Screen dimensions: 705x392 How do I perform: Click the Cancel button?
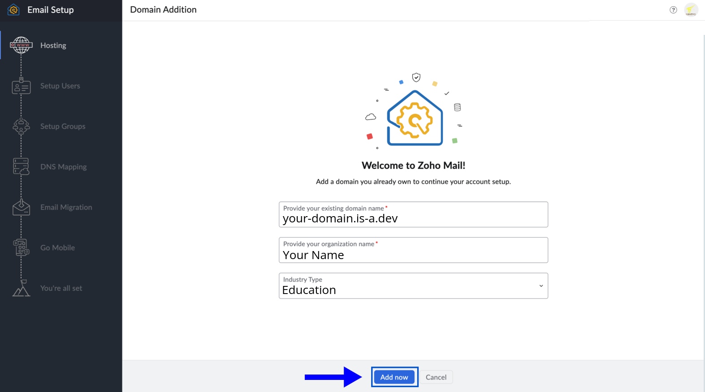[436, 377]
